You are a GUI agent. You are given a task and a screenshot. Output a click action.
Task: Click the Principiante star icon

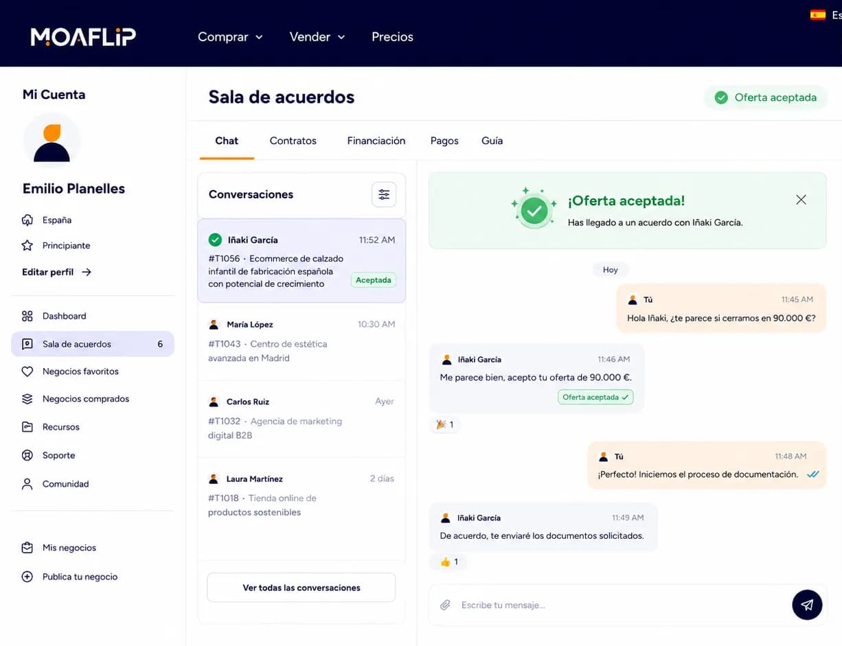27,246
